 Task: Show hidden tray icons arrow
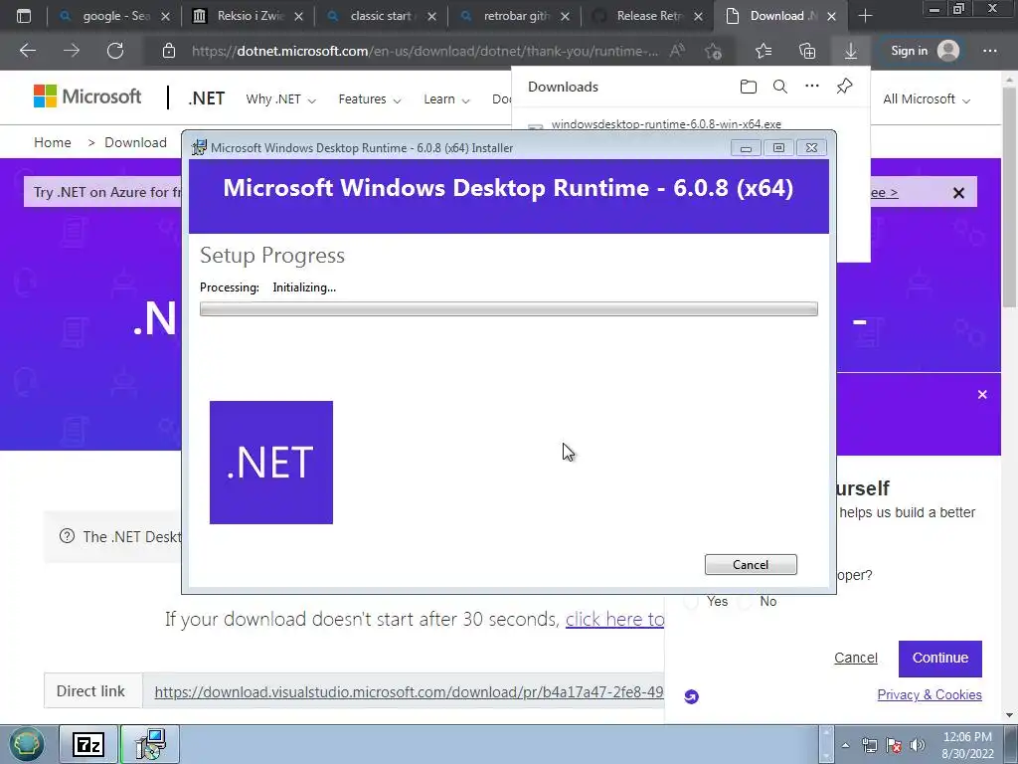(x=845, y=745)
